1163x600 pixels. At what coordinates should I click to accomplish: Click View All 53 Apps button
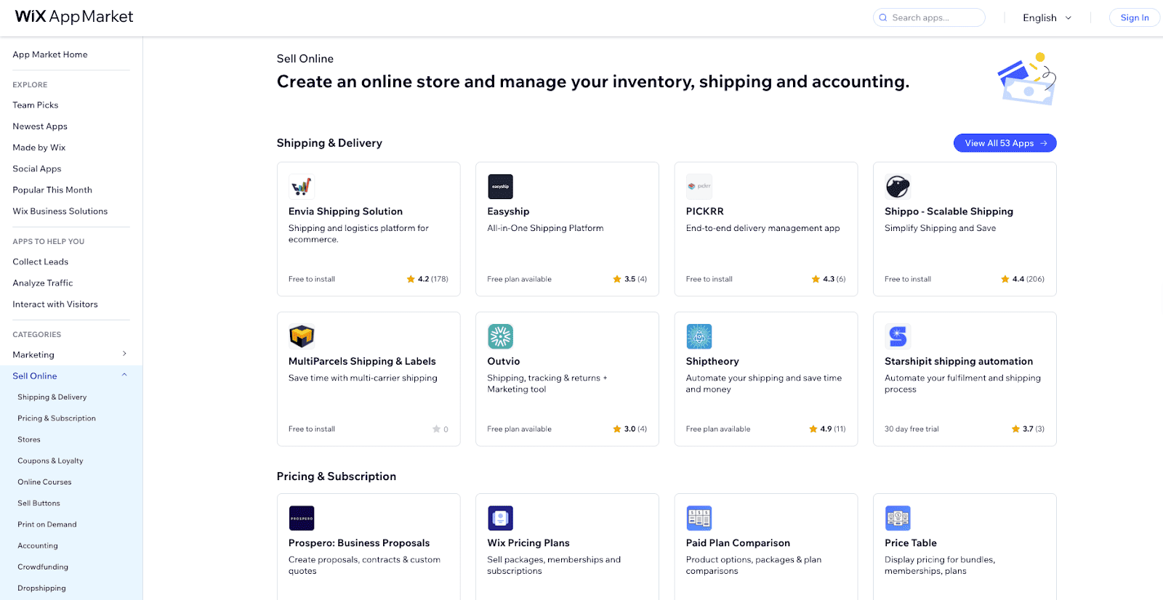pos(1005,143)
